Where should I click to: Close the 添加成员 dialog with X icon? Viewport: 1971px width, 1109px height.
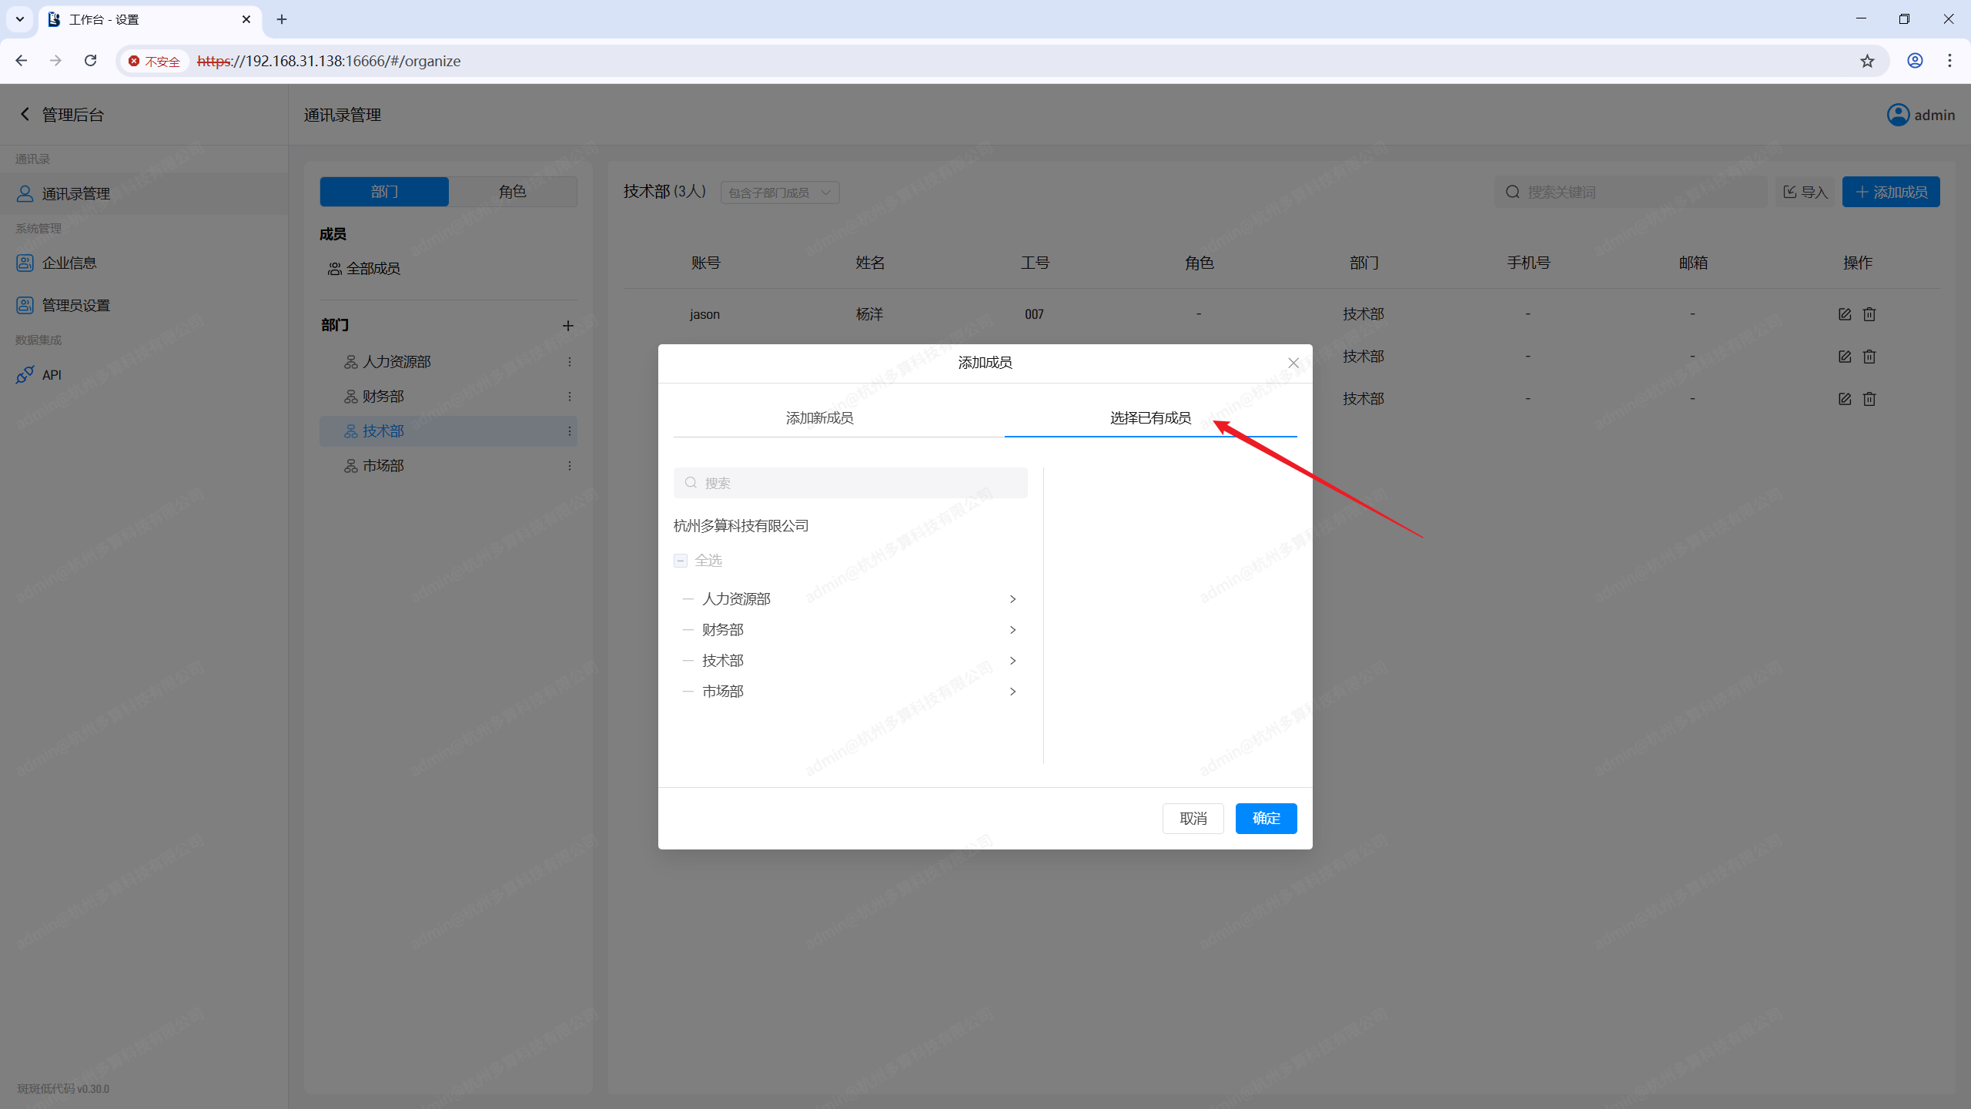click(x=1293, y=363)
